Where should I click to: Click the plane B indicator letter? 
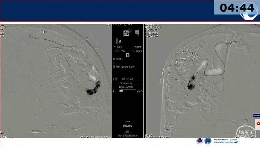point(127,55)
